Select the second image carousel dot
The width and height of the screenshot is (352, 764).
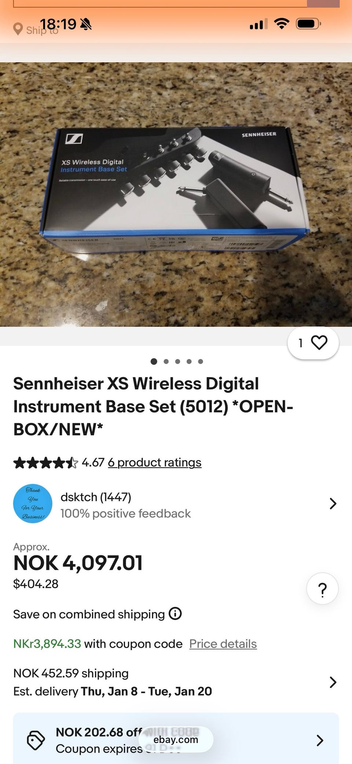[x=166, y=361]
